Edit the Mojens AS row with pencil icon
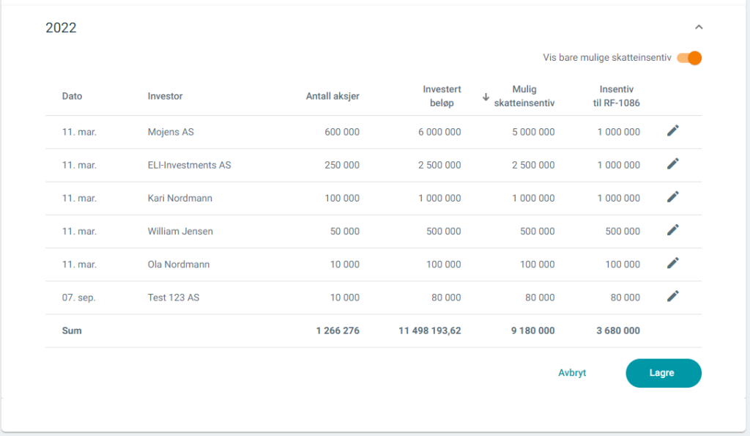750x436 pixels. pyautogui.click(x=672, y=130)
